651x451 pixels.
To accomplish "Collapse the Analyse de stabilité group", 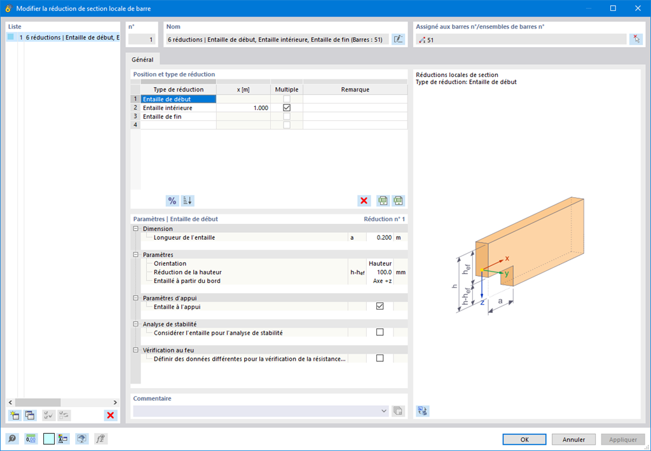I will point(135,324).
